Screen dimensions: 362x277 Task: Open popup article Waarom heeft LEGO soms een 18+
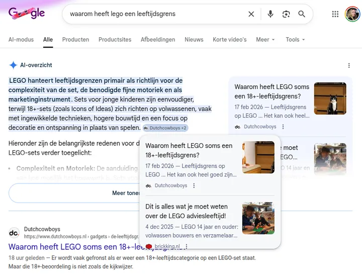[x=189, y=150]
